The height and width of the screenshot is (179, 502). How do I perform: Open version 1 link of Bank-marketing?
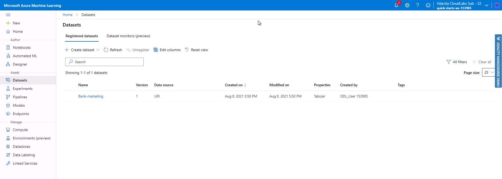pos(137,96)
